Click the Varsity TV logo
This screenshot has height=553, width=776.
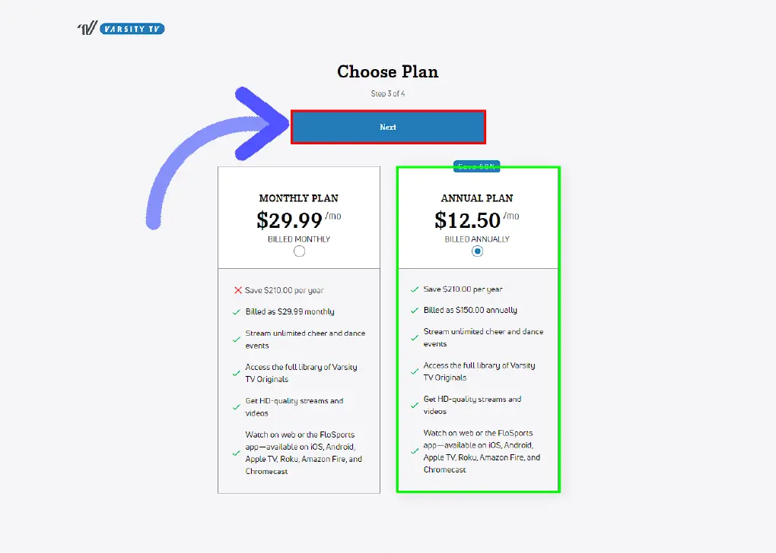[x=121, y=29]
